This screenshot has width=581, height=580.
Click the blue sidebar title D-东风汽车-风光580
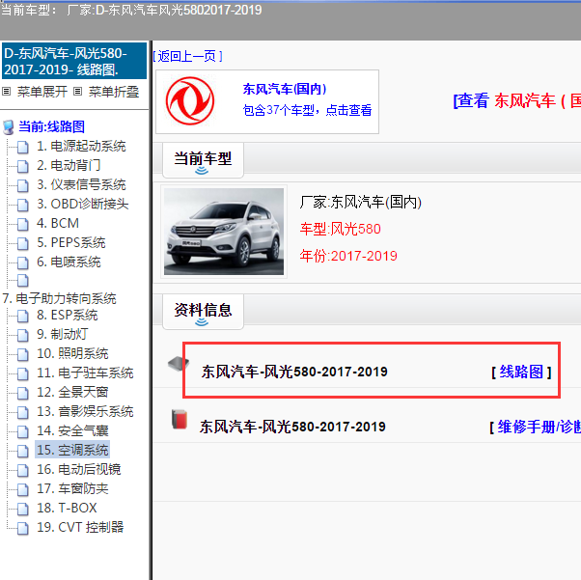click(x=74, y=61)
